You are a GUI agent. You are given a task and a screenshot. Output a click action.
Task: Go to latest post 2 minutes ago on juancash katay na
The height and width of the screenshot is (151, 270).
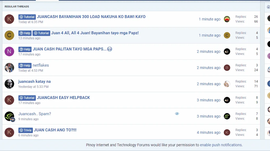(209, 84)
